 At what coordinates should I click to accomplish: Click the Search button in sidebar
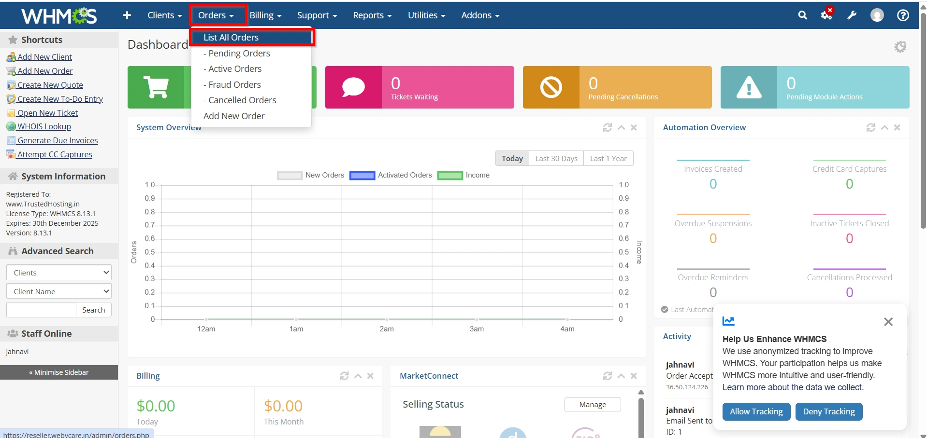94,310
